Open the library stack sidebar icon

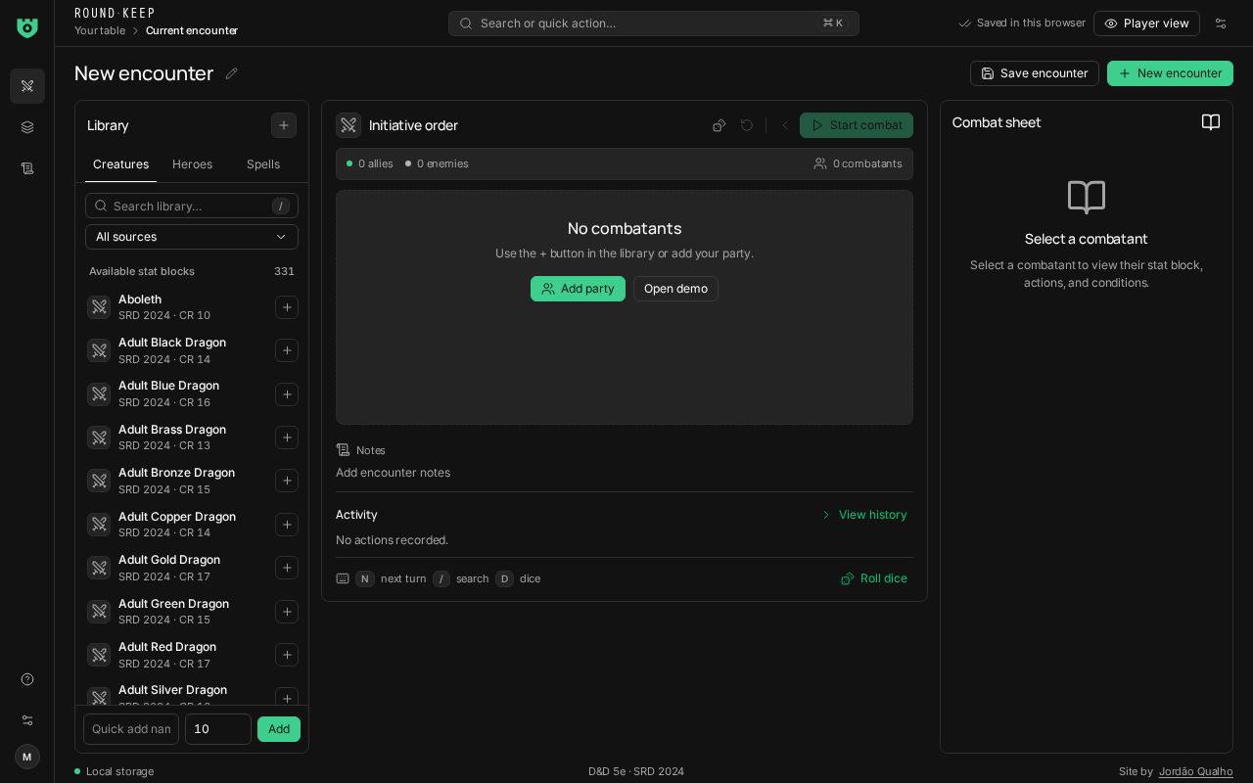[27, 127]
